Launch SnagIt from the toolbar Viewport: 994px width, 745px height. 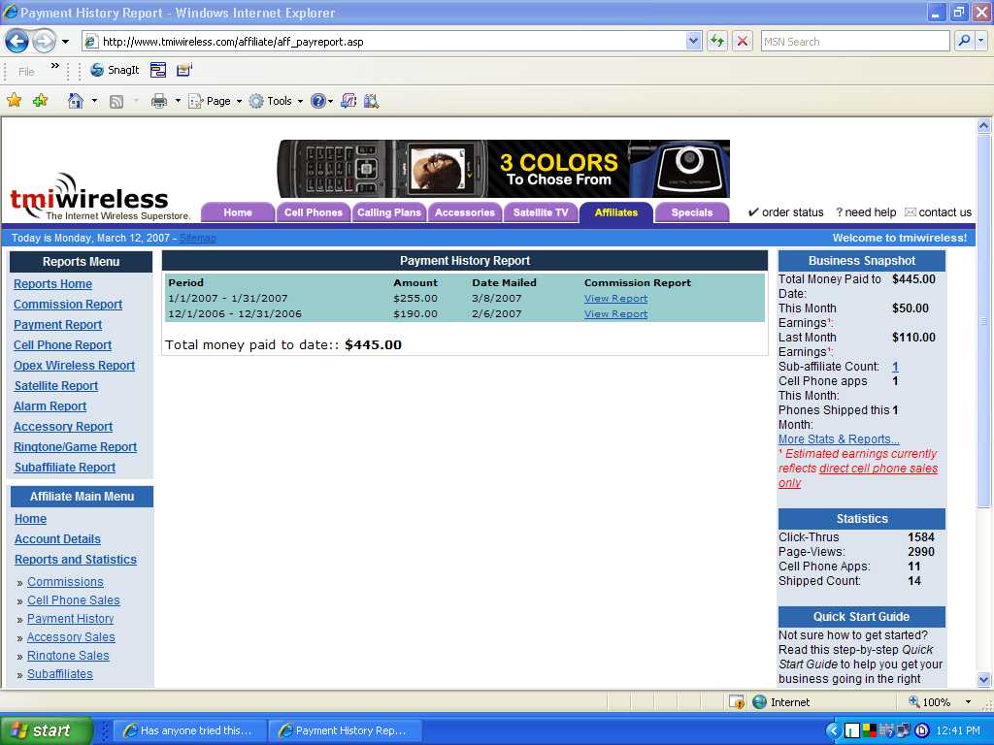tap(115, 70)
